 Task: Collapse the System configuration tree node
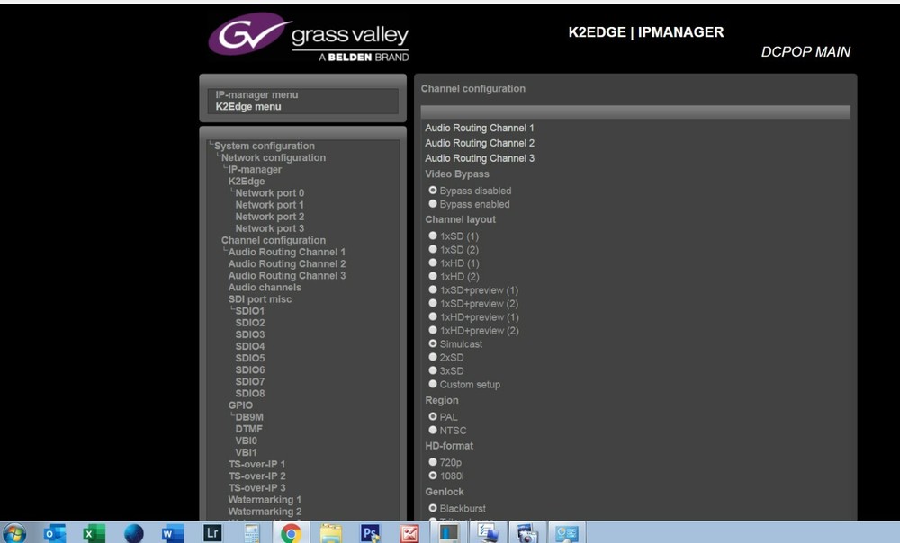[x=265, y=145]
